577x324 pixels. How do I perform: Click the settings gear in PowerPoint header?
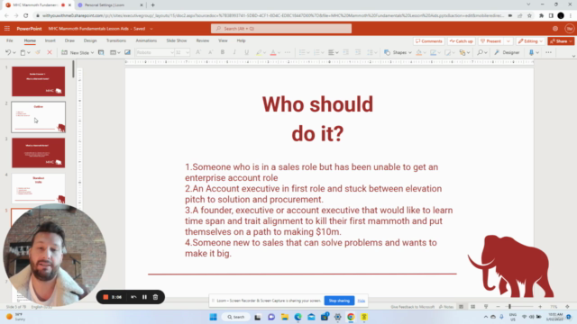coord(555,29)
